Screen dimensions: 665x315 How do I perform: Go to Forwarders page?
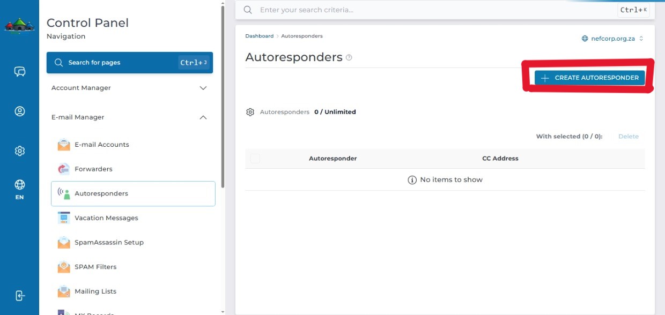pyautogui.click(x=133, y=169)
